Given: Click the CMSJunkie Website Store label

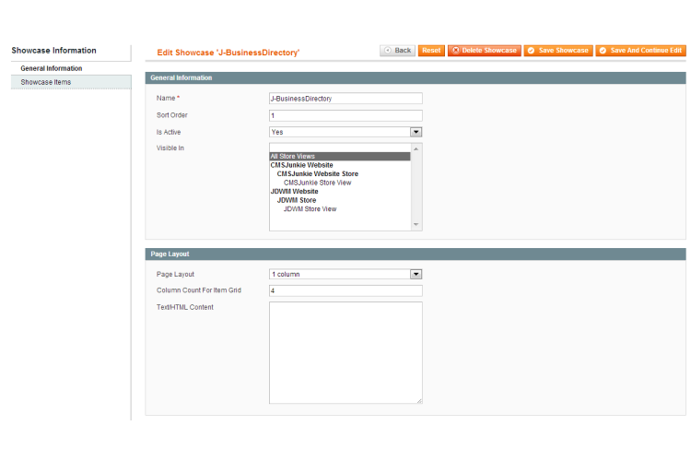Looking at the screenshot, I should tap(317, 174).
